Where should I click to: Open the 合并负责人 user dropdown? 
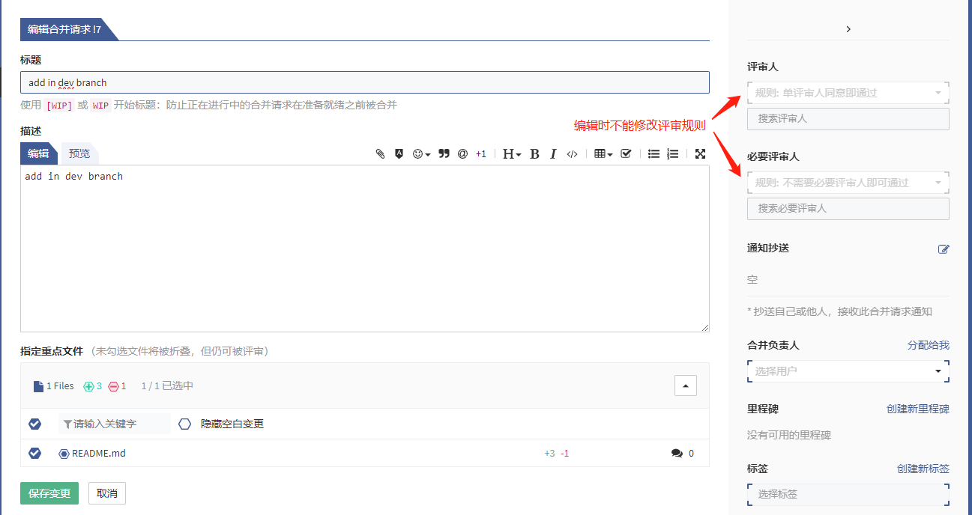coord(848,371)
